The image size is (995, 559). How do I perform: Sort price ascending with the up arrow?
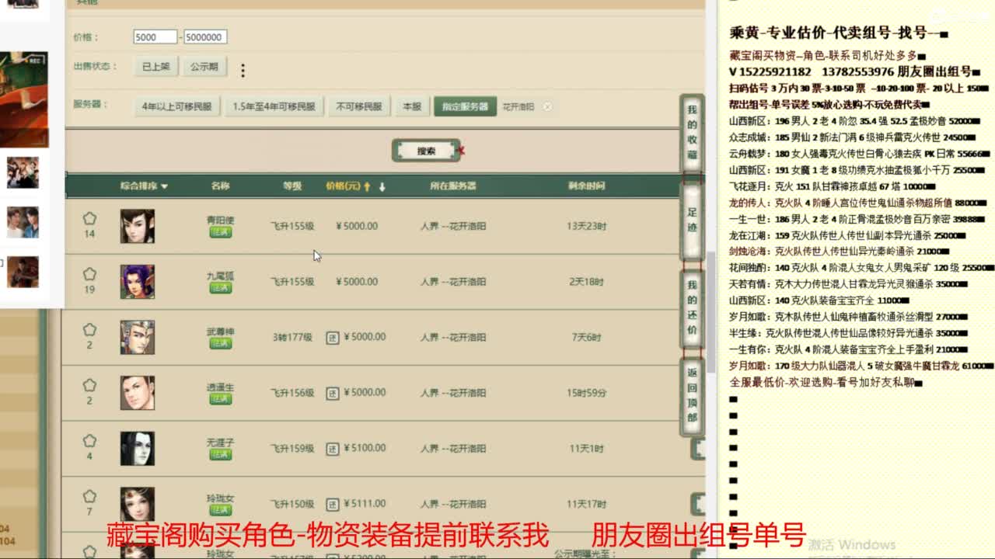click(x=367, y=186)
